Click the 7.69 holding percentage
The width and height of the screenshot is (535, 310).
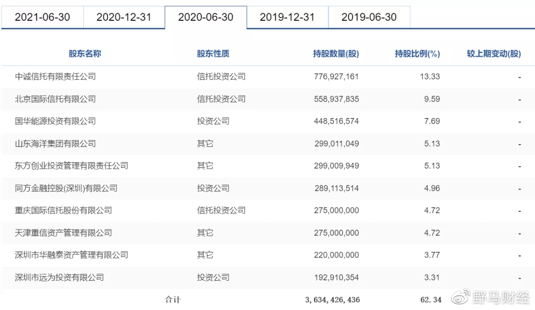[x=432, y=121]
